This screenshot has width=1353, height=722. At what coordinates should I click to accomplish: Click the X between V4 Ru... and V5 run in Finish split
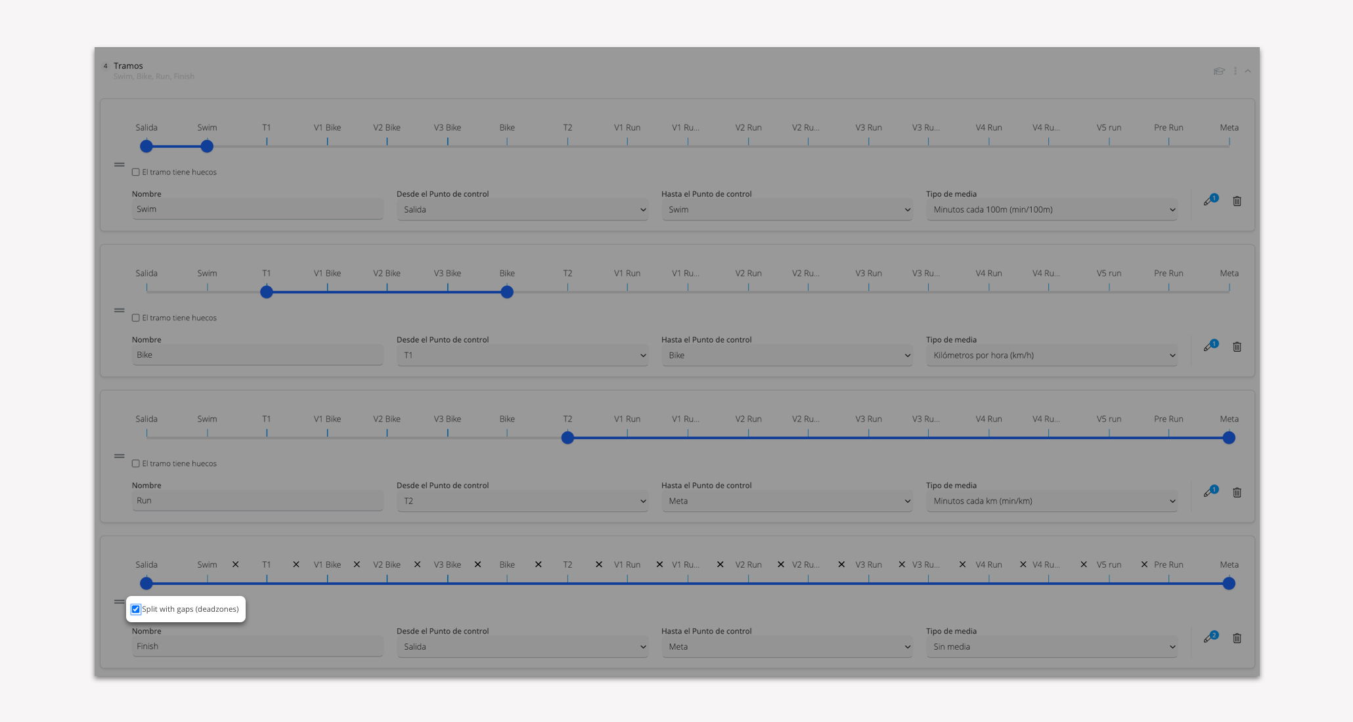tap(1084, 564)
